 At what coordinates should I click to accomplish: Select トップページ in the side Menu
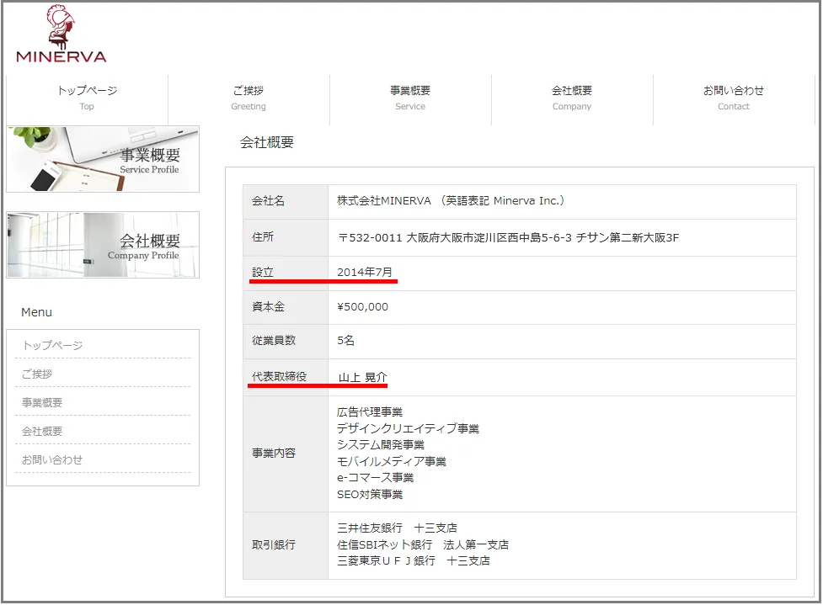click(52, 345)
